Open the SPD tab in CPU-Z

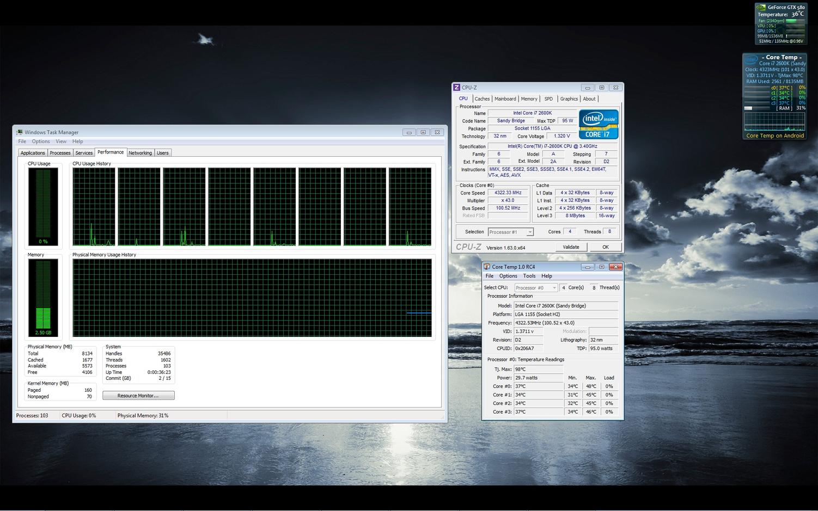548,99
